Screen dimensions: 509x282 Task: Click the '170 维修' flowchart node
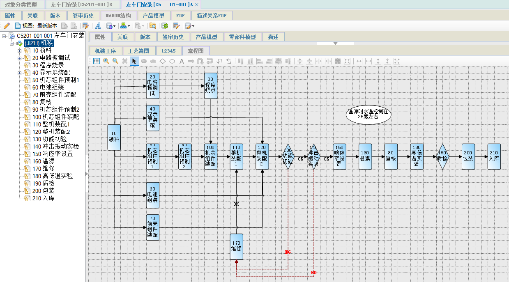pos(236,246)
